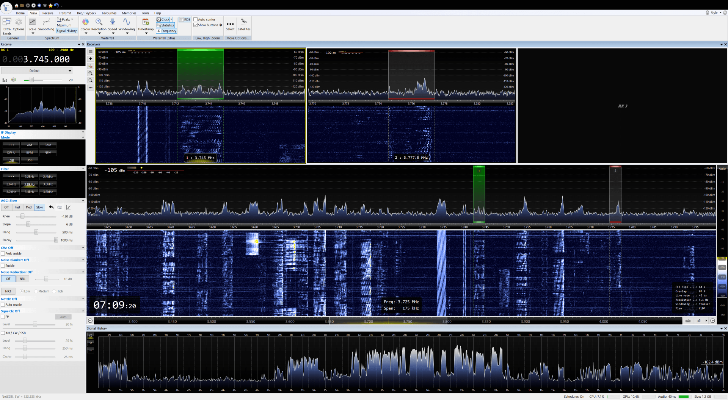Click the frequency display showing 3.745.000
Screen dimensions: 728x400
pyautogui.click(x=45, y=59)
